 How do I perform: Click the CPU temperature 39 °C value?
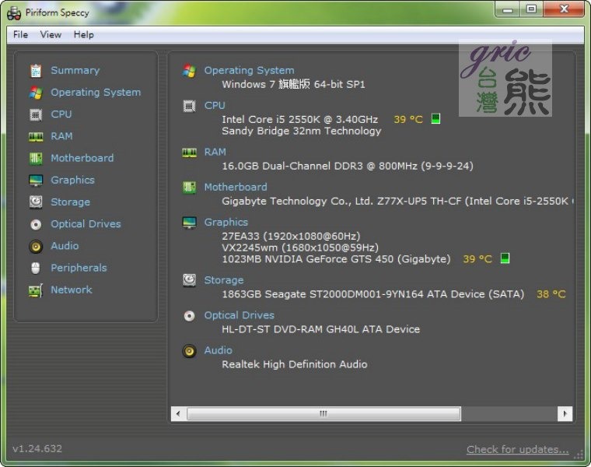[408, 120]
